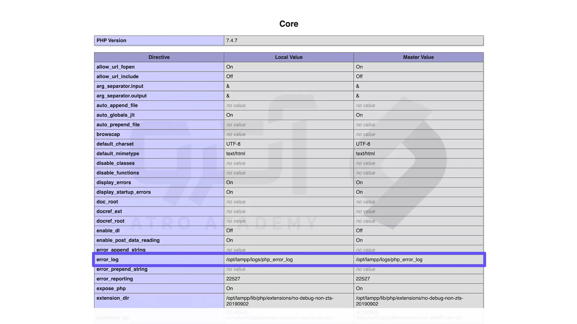Screen dimensions: 577x324
Task: Select the display_startup_errors master value On
Action: [x=359, y=192]
